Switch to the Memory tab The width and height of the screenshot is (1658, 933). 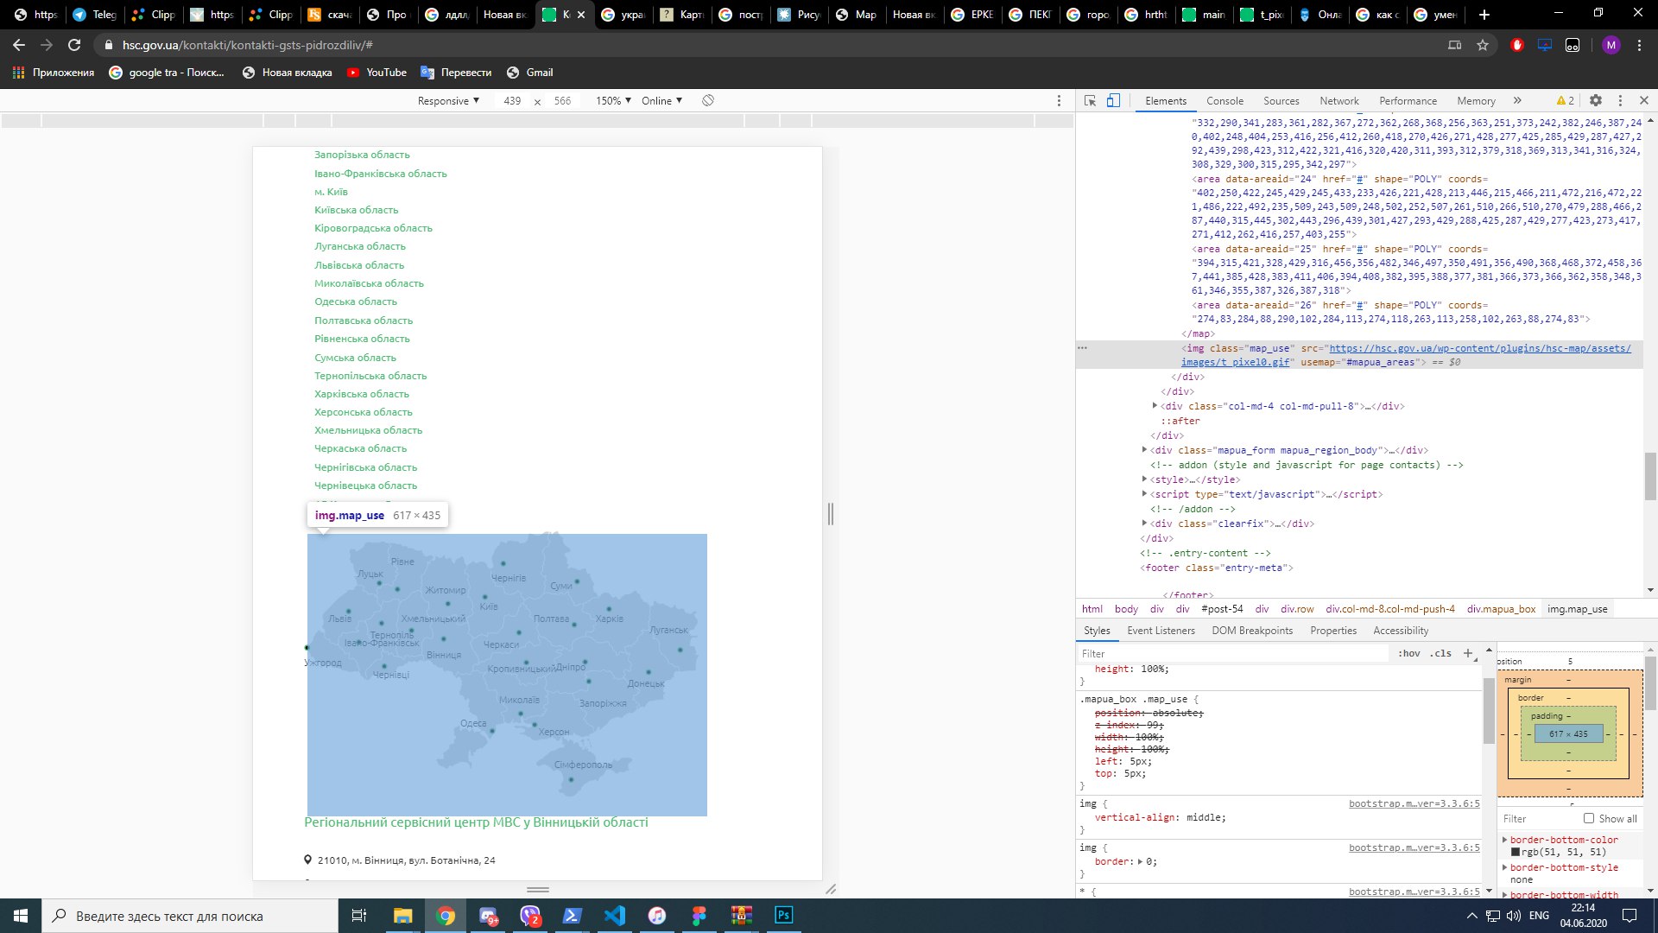1476,101
